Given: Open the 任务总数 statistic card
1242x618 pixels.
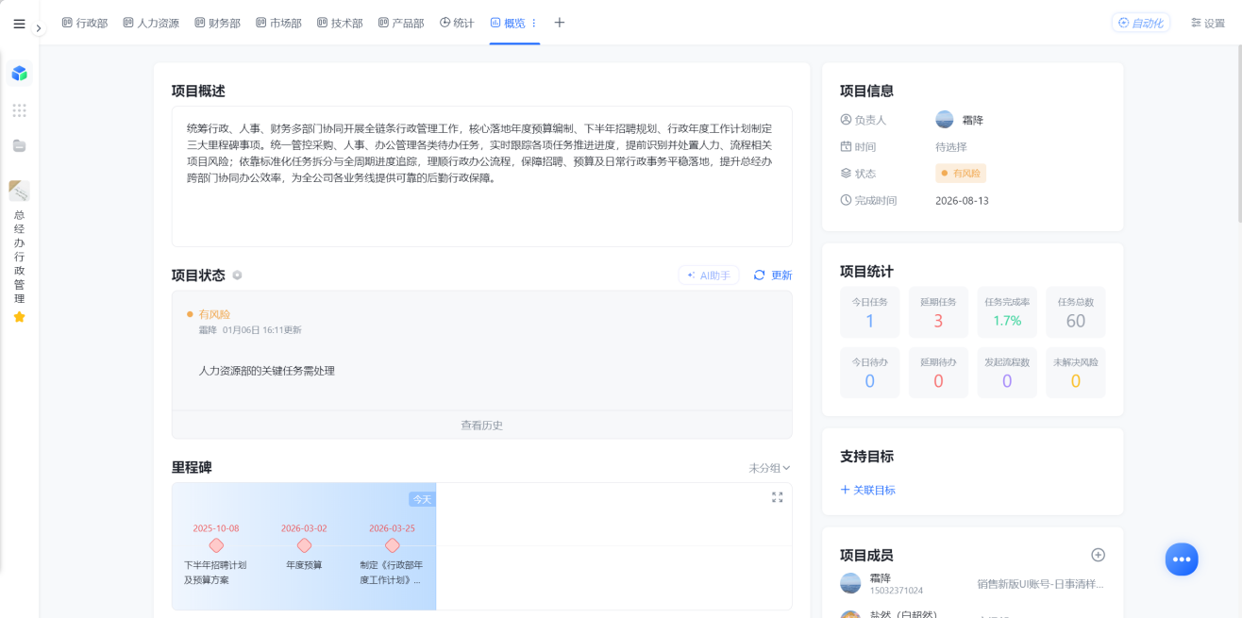Looking at the screenshot, I should coord(1076,312).
